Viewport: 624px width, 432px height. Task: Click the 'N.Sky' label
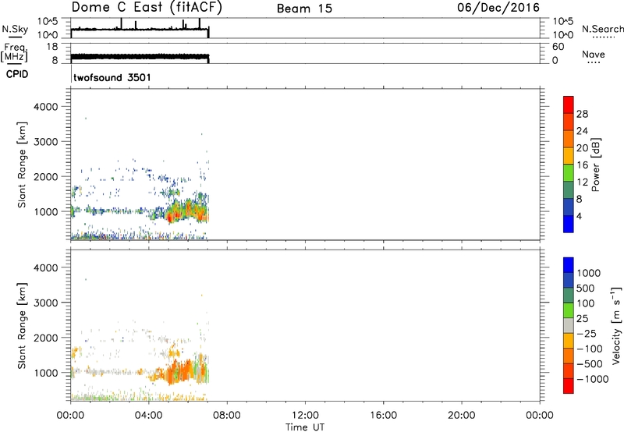coord(15,29)
